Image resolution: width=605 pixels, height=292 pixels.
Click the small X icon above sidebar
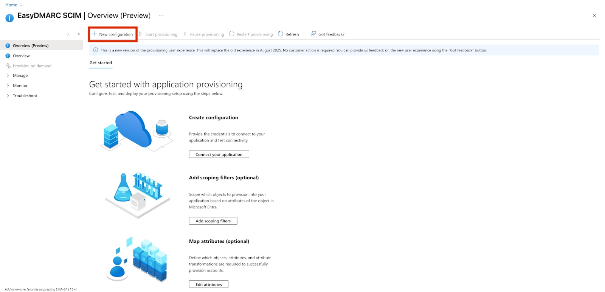pyautogui.click(x=68, y=34)
